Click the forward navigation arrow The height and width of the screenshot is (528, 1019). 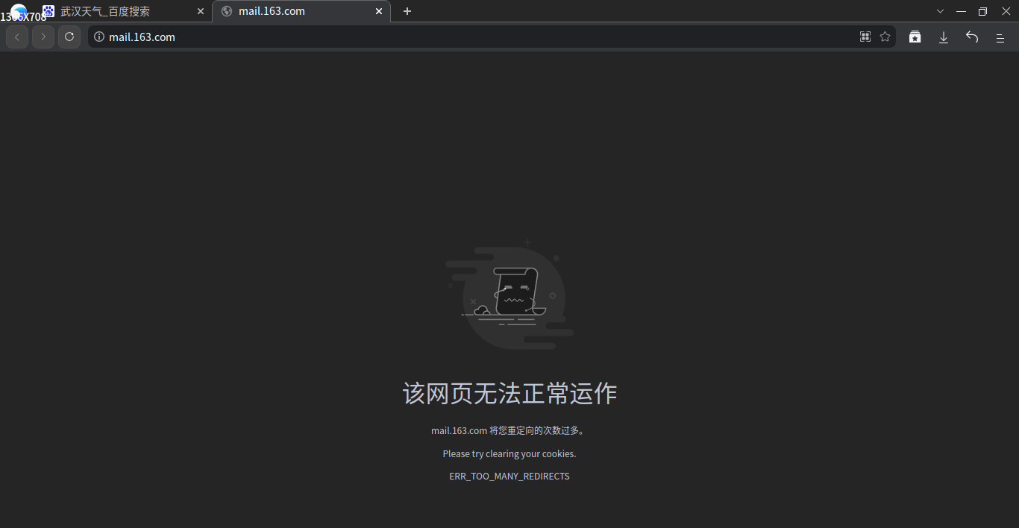(x=43, y=36)
